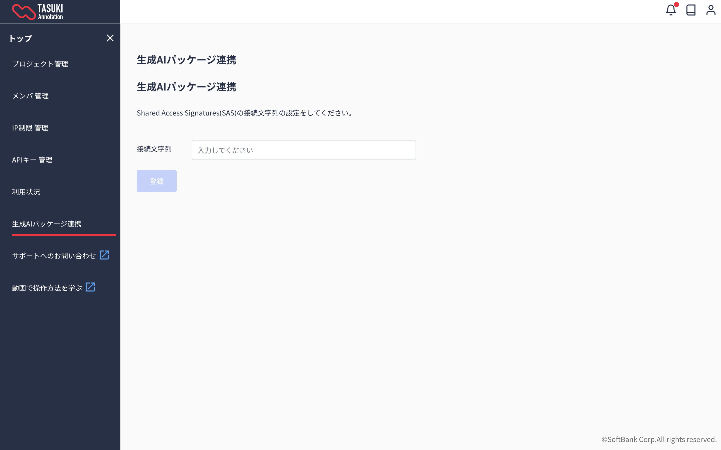Click the red notification badge dot
Screen dimensions: 721x450
pyautogui.click(x=676, y=4)
